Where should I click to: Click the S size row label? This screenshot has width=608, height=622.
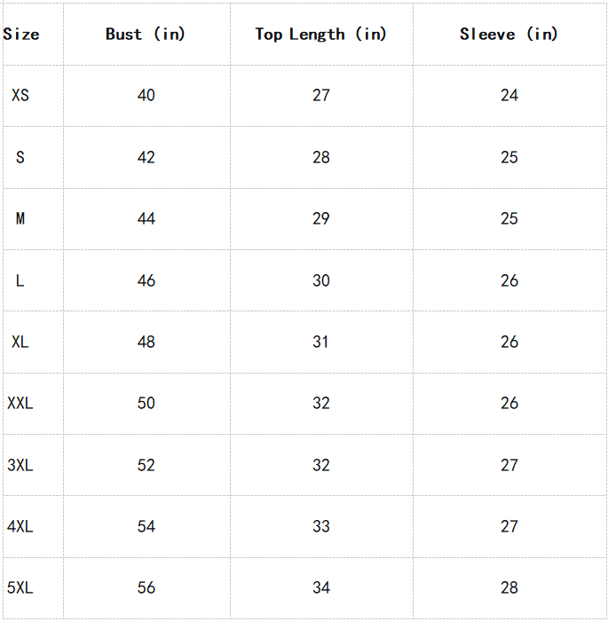click(20, 157)
